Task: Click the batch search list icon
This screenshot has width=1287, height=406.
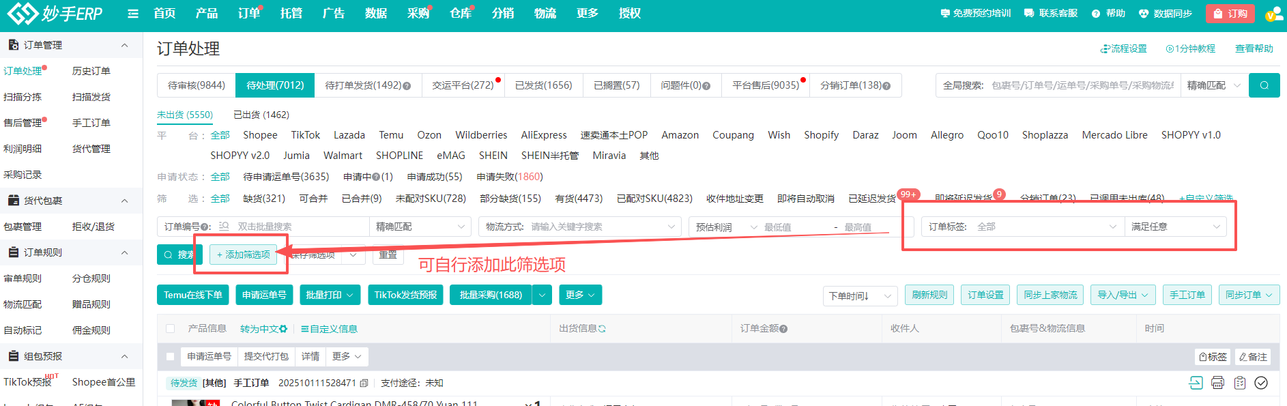Action: tap(224, 227)
